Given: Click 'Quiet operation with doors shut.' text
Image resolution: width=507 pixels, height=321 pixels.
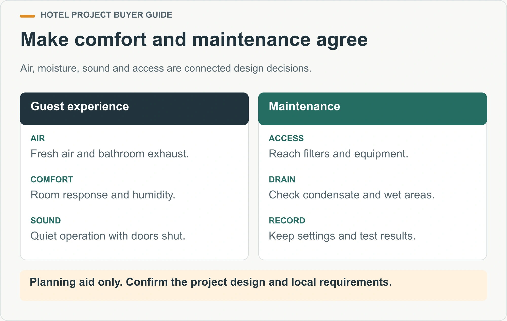Looking at the screenshot, I should (108, 236).
